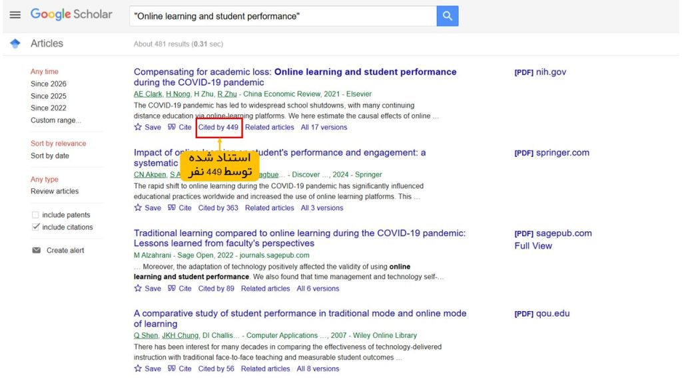Click the blue search magnifier button
The image size is (682, 383).
coord(447,16)
